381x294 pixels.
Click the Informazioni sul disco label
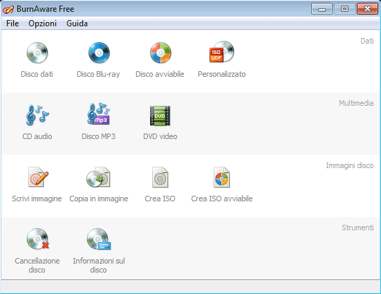point(99,266)
